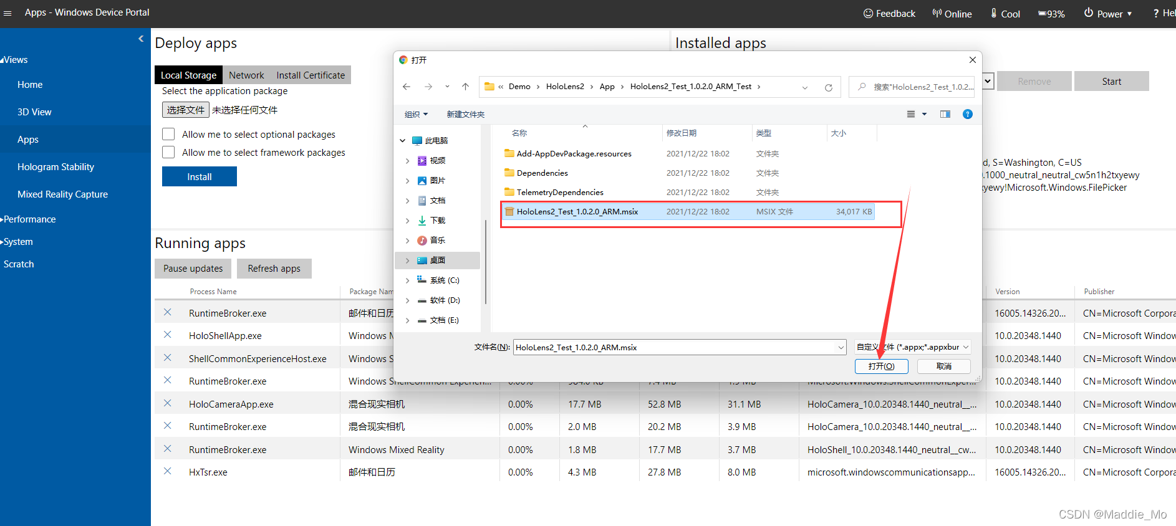This screenshot has width=1176, height=526.
Task: Click the Cool temperature indicator
Action: point(1005,13)
